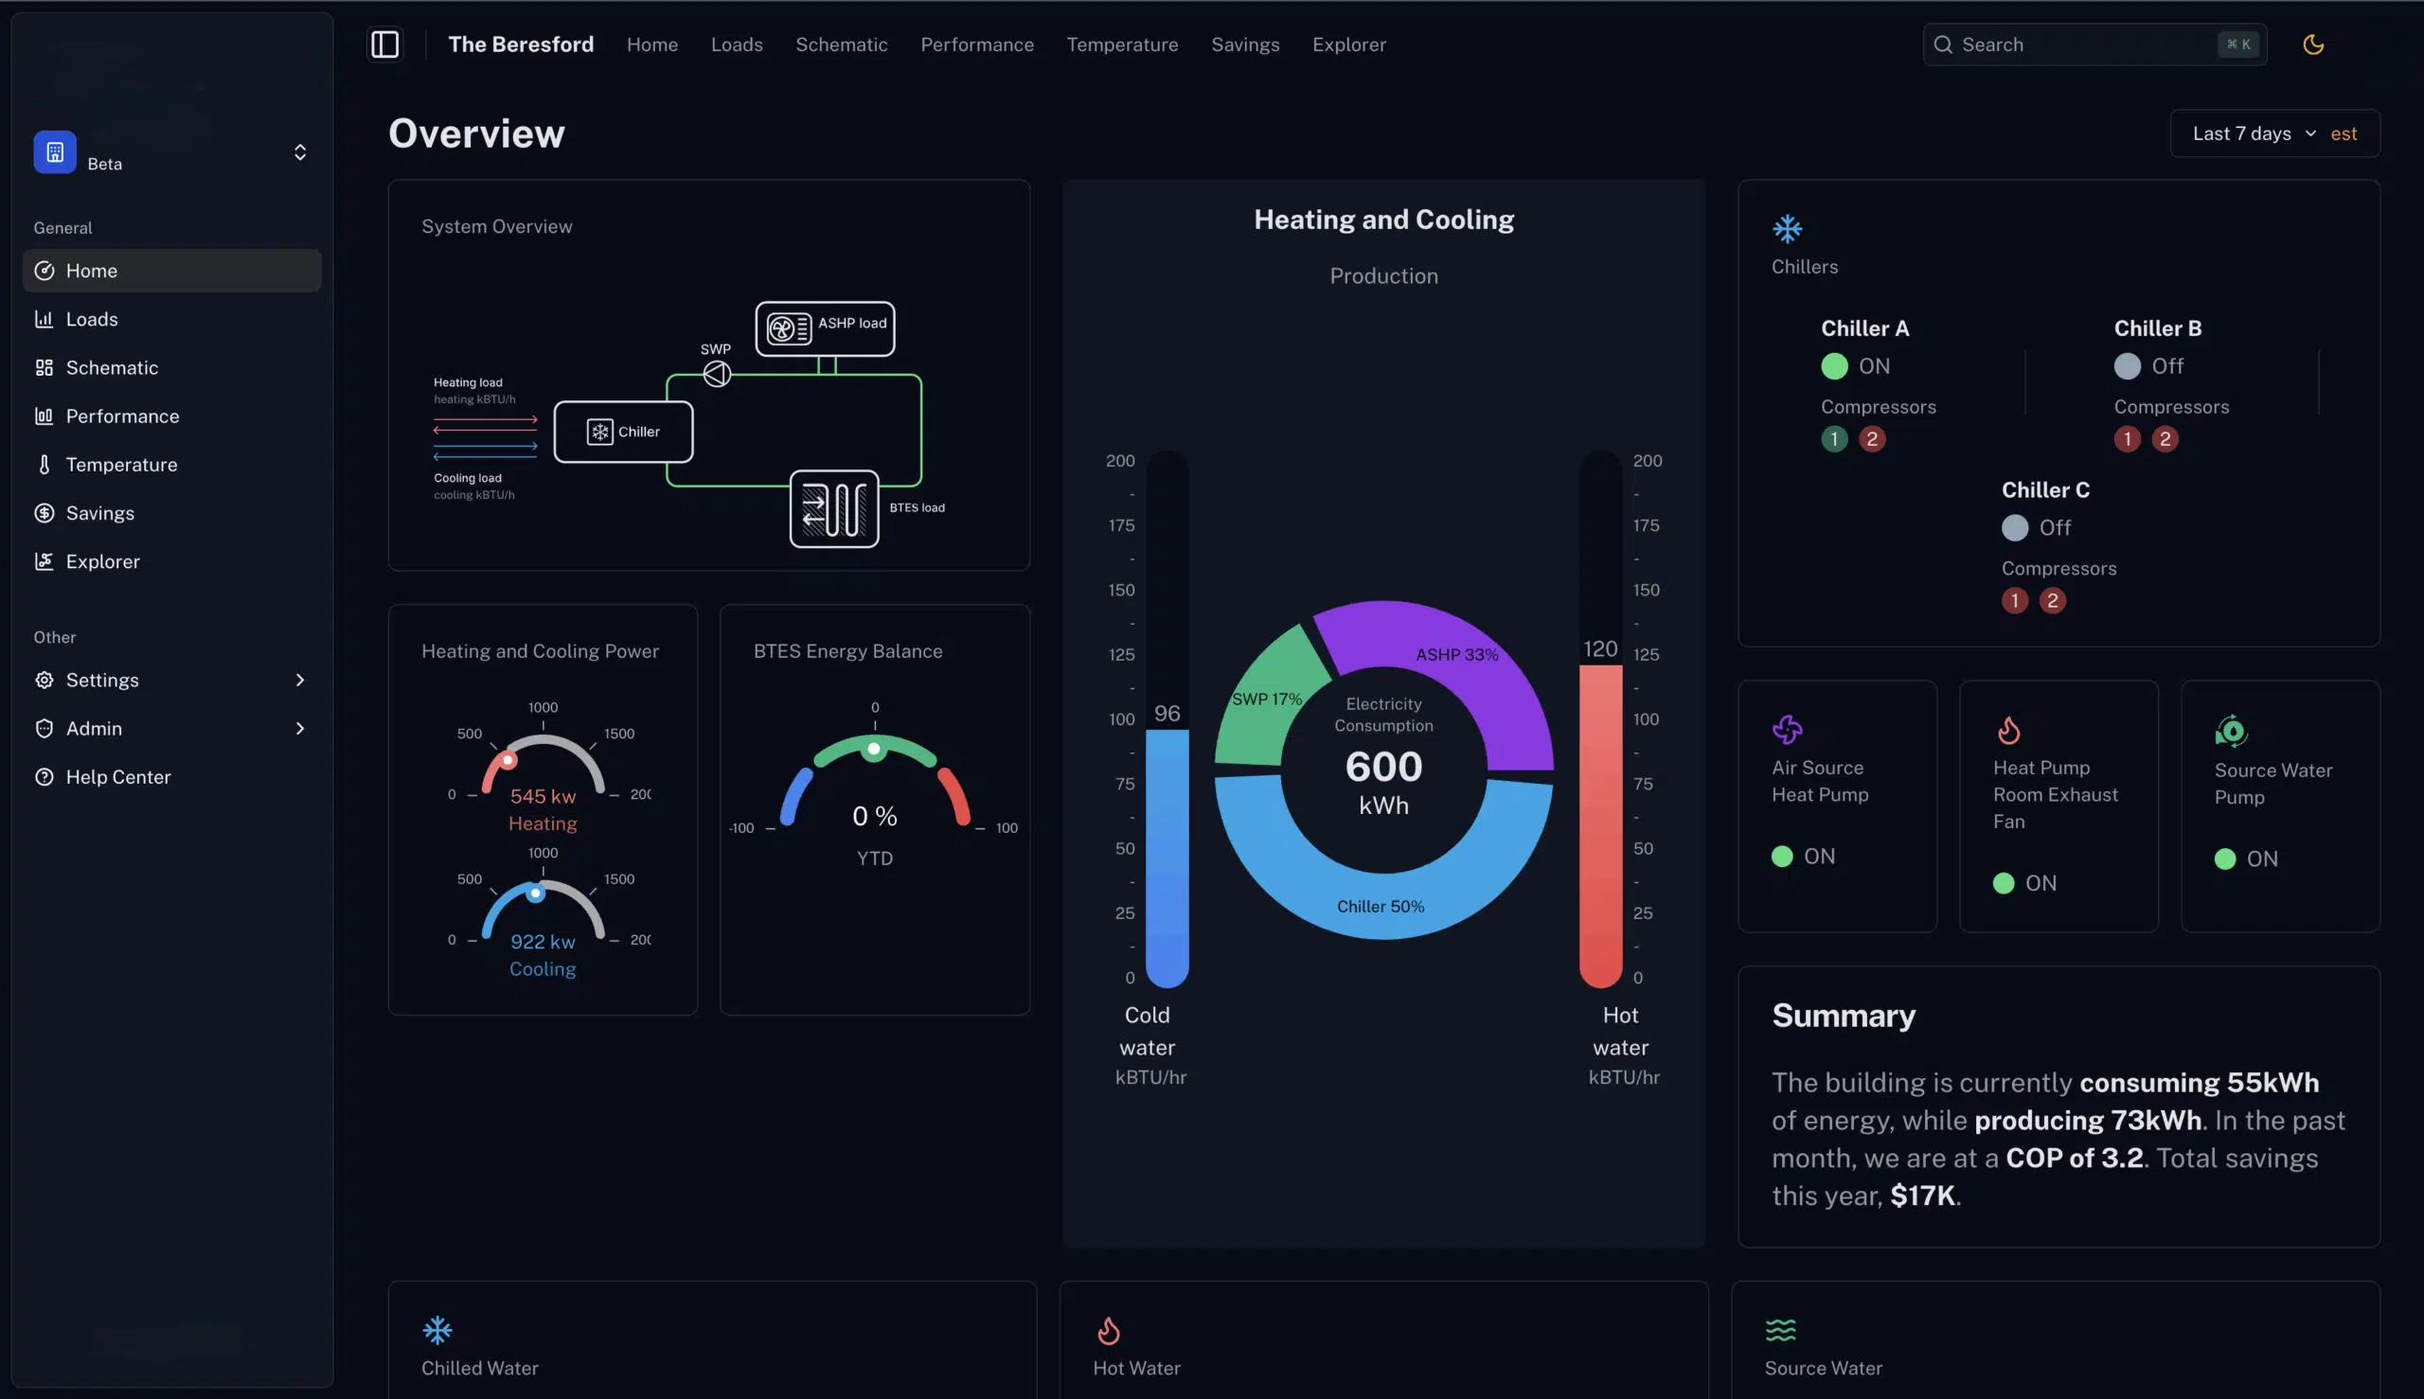Click the heating gauge red knob

click(508, 761)
